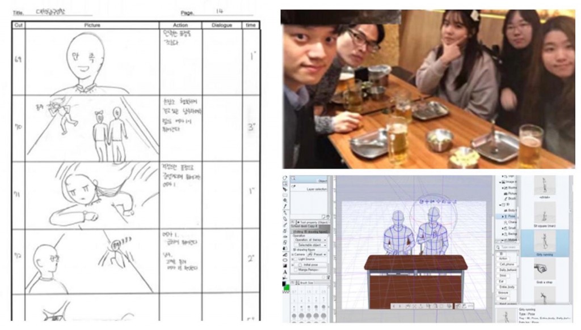Image resolution: width=581 pixels, height=330 pixels.
Task: Click the Cell_phone tag button
Action: tap(507, 264)
